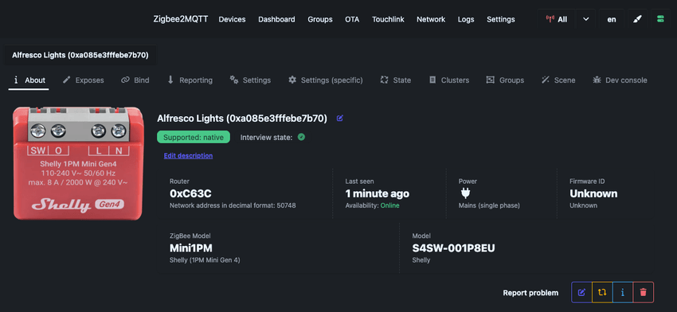This screenshot has height=312, width=677.
Task: Click the yellow reconfigure arrows icon button
Action: (x=602, y=292)
